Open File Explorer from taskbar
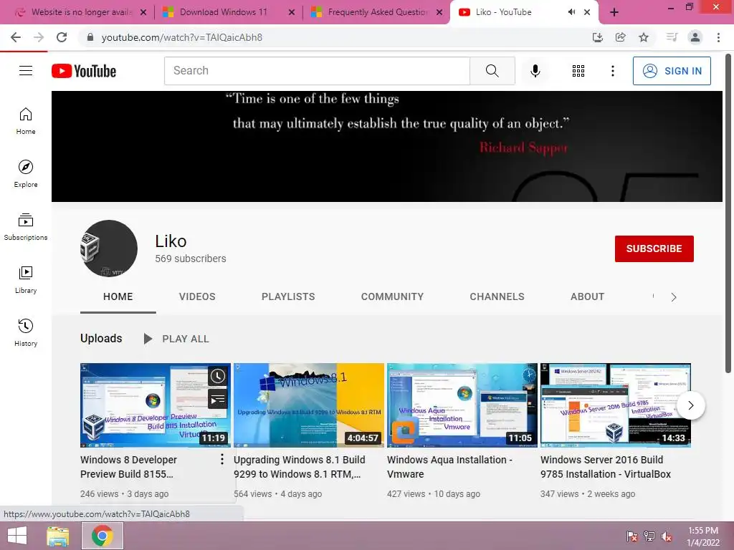The image size is (734, 550). point(58,536)
